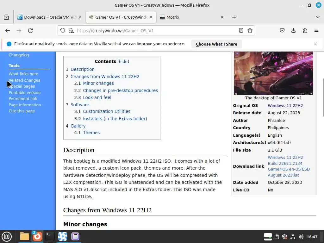
Task: Open Related changes in sidebar
Action: 24,80
